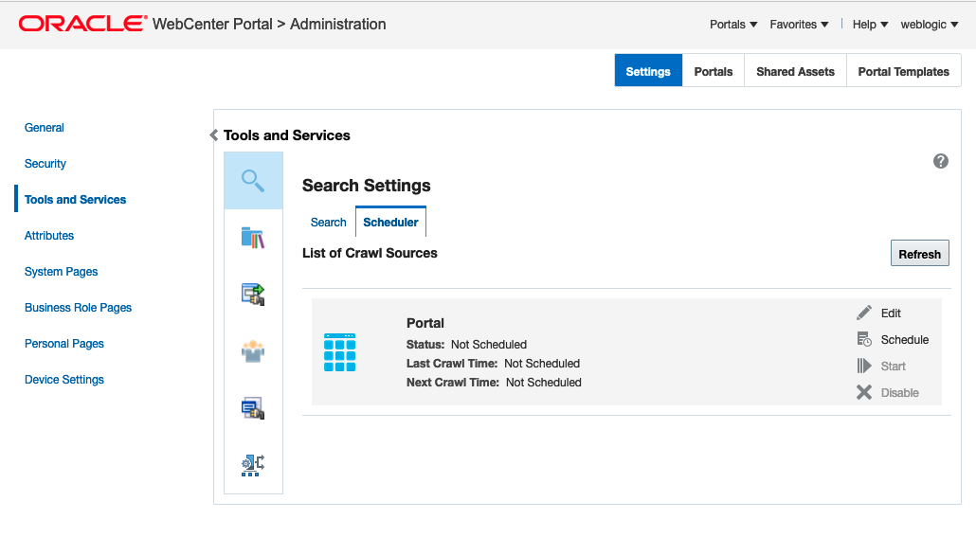Open Personal Pages in sidebar
The width and height of the screenshot is (976, 555).
pyautogui.click(x=64, y=344)
